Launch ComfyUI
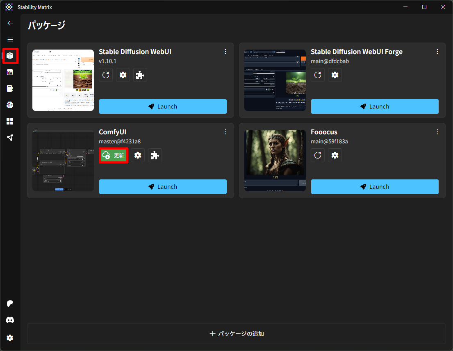Screen dimensions: 453x351 (163, 187)
